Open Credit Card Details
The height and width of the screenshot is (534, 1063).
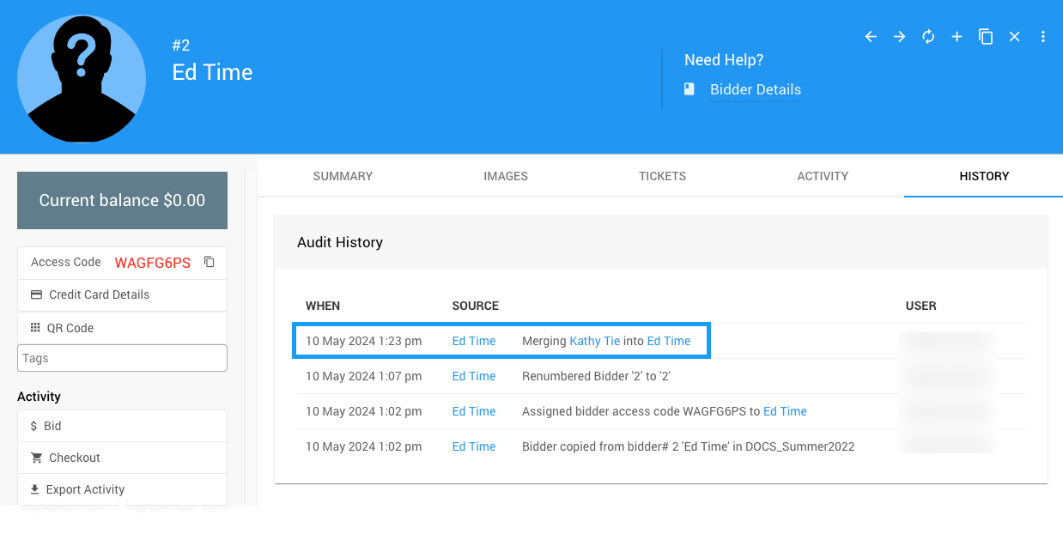point(99,294)
